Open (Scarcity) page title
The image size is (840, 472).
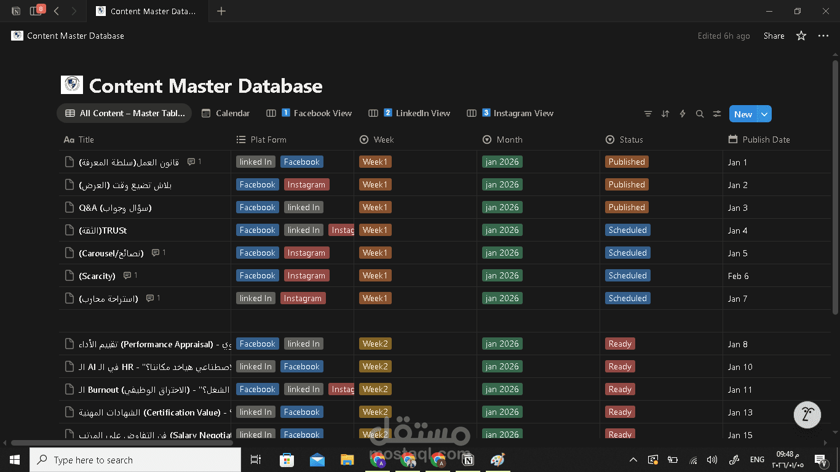[x=97, y=276]
